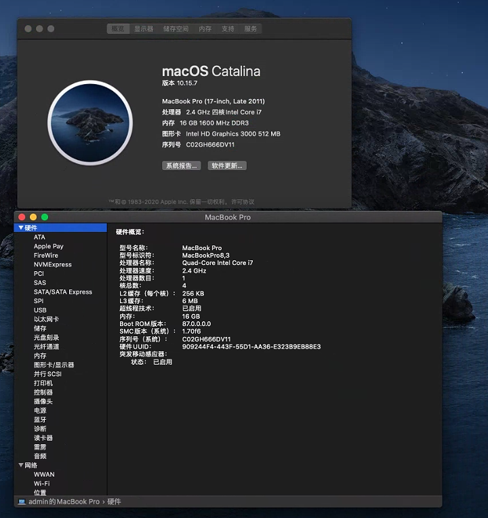Minimize system report with the yellow button
Image resolution: width=488 pixels, height=518 pixels.
pos(33,217)
